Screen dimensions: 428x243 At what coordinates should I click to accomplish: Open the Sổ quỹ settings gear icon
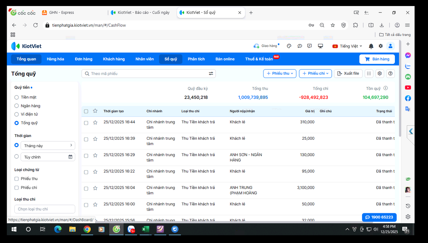[x=380, y=73]
